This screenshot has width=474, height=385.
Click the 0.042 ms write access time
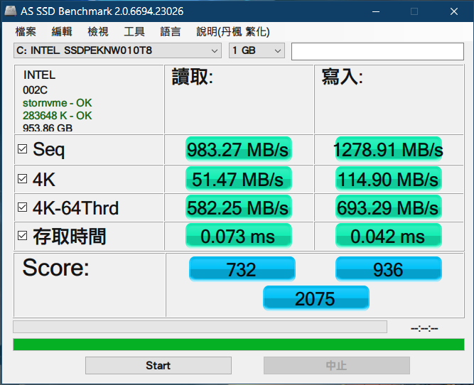point(389,236)
